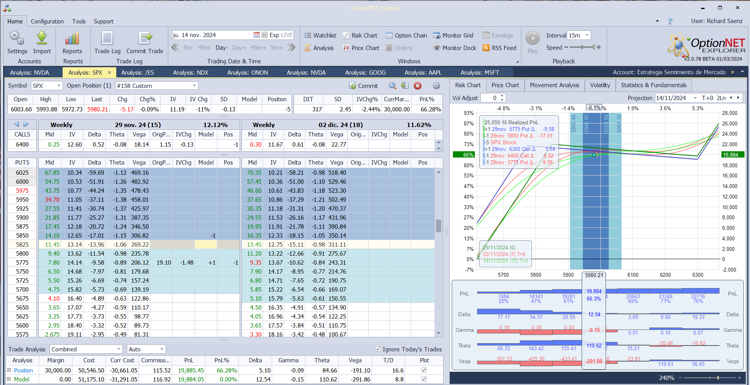The image size is (750, 385).
Task: Toggle the Realized PnL legend entry
Action: 511,122
